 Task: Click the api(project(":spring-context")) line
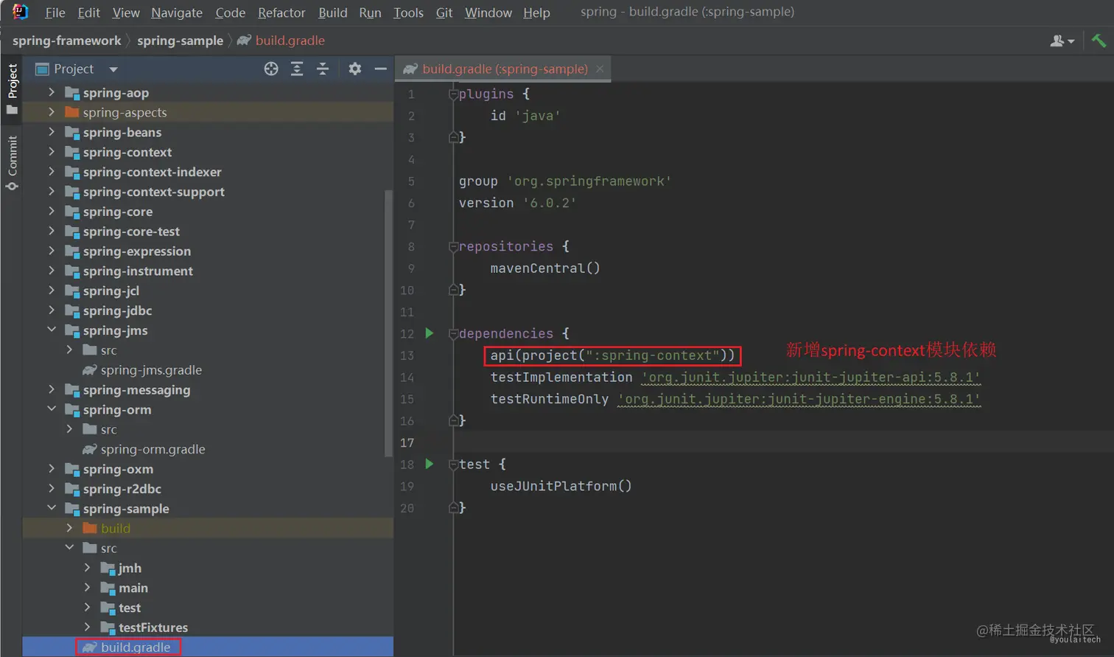pos(612,355)
